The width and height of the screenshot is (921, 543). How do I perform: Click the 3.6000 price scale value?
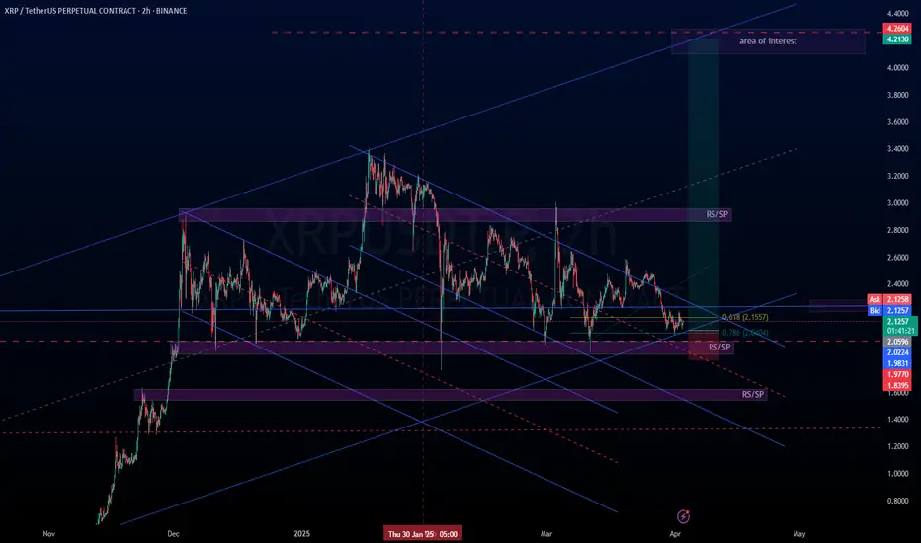898,122
